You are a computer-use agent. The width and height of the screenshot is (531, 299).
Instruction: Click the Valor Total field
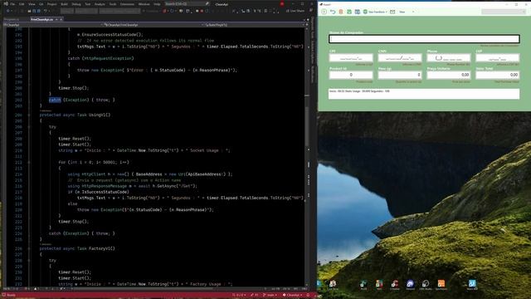498,75
